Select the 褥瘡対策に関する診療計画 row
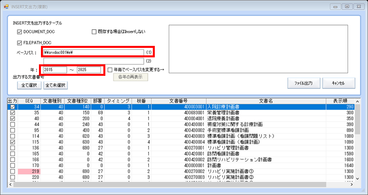 click(x=181, y=125)
